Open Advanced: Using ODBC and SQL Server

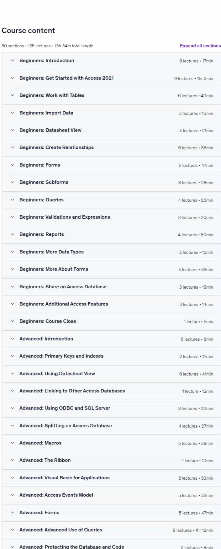coord(111,408)
